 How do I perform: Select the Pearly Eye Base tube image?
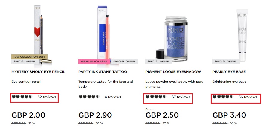(x=242, y=33)
